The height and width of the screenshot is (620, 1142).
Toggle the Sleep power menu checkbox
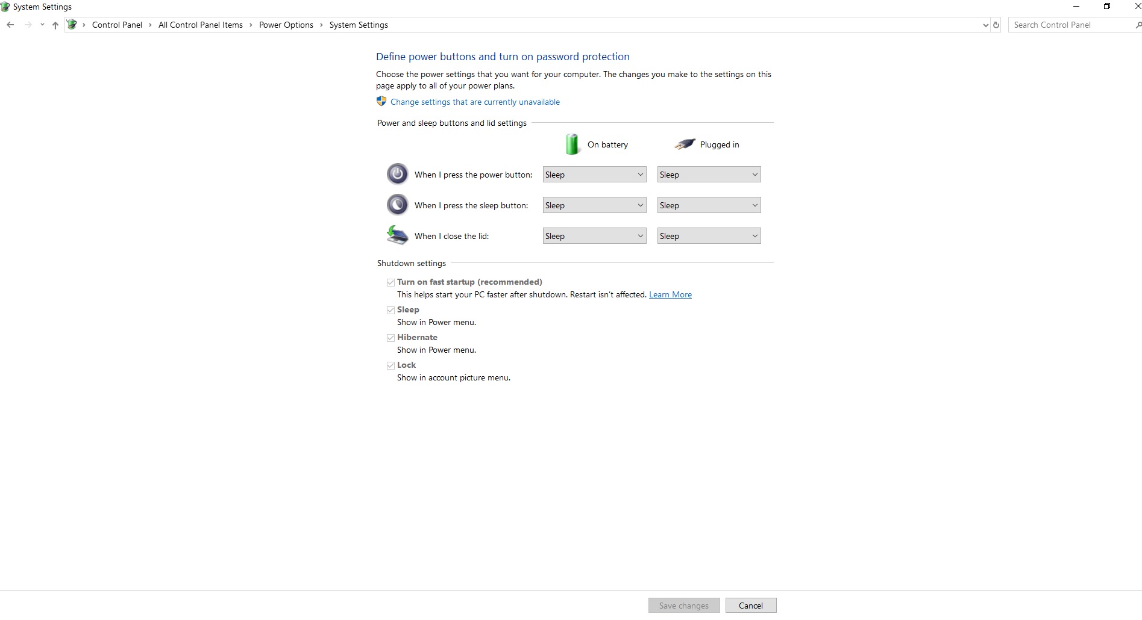coord(391,310)
